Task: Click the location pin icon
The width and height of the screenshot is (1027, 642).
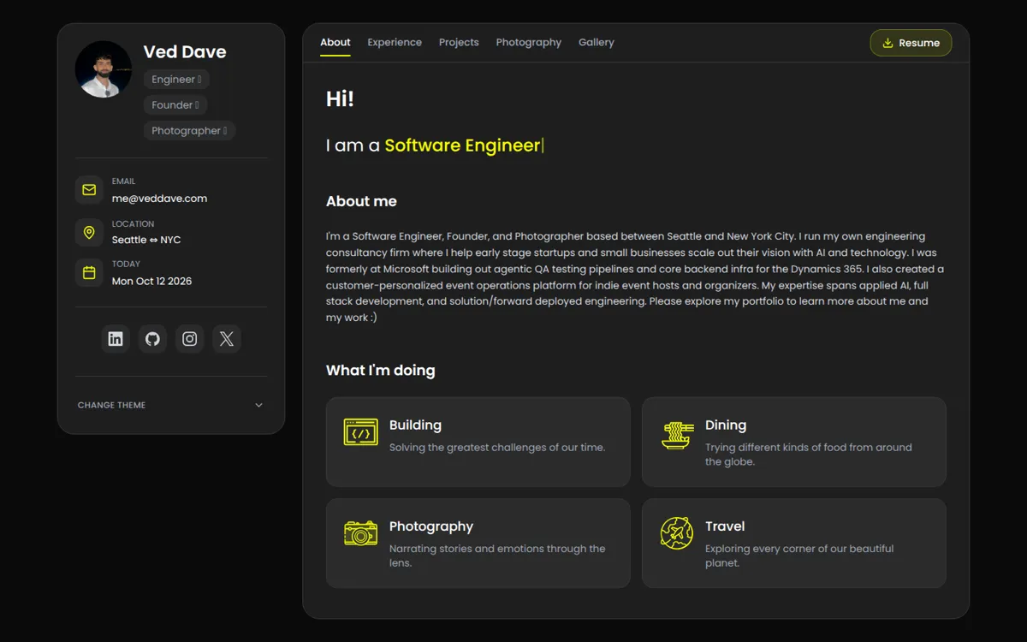Action: click(x=89, y=232)
